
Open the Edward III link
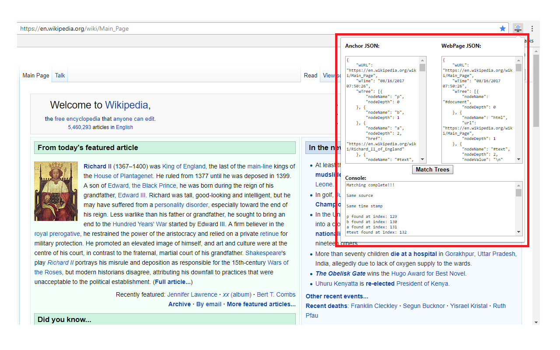pos(132,195)
